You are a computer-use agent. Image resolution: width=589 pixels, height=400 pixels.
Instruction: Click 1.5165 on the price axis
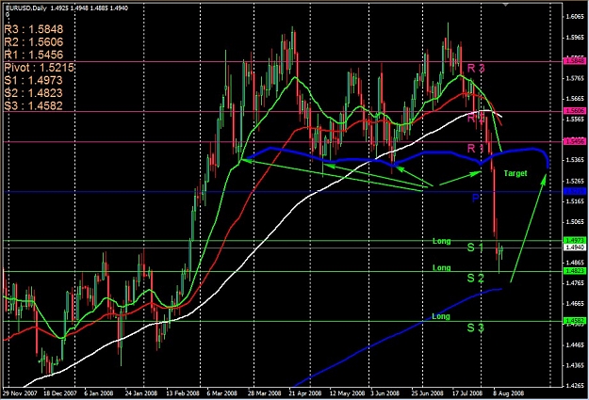point(575,201)
